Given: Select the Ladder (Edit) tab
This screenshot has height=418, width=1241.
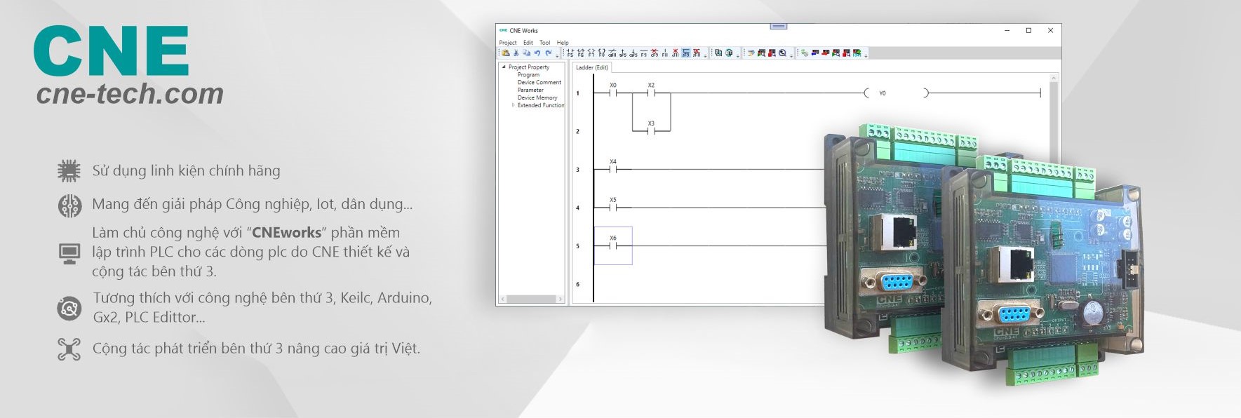Looking at the screenshot, I should click(x=592, y=67).
